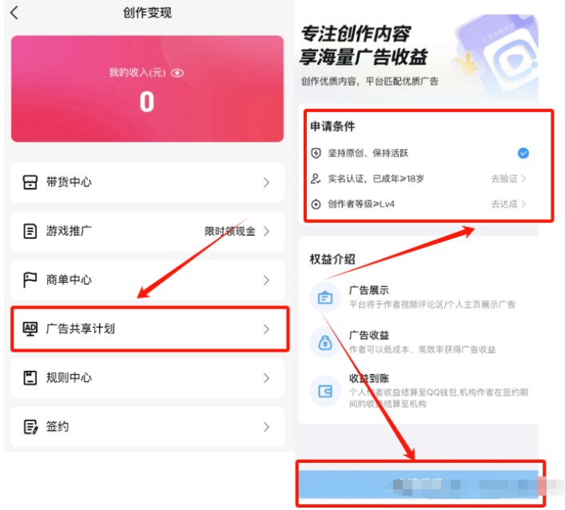The image size is (565, 510).
Task: Click the 商单中心 flag icon
Action: pos(30,280)
